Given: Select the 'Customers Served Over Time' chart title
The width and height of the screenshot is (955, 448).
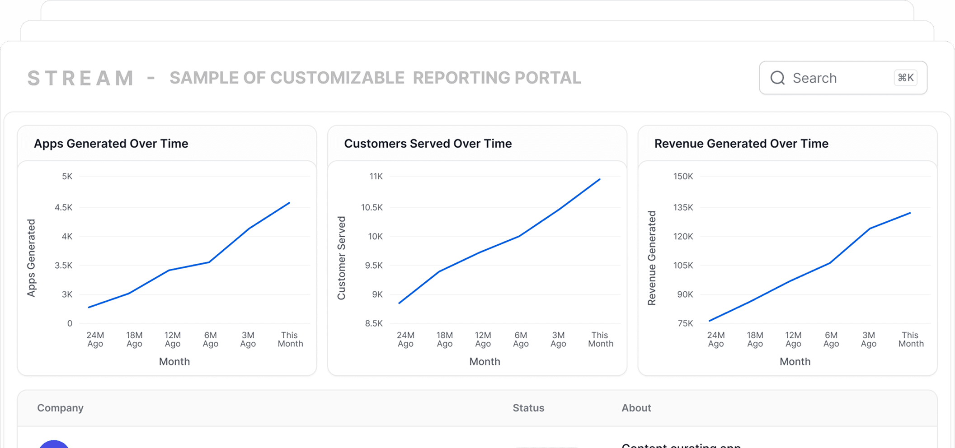Looking at the screenshot, I should pos(428,144).
